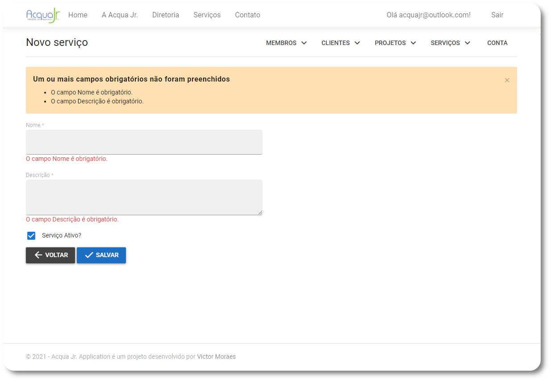Open the Clientes dropdown menu
Image resolution: width=551 pixels, height=381 pixels.
(x=340, y=43)
